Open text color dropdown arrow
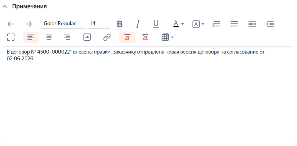Viewport: 297px width, 146px height. coord(183,24)
